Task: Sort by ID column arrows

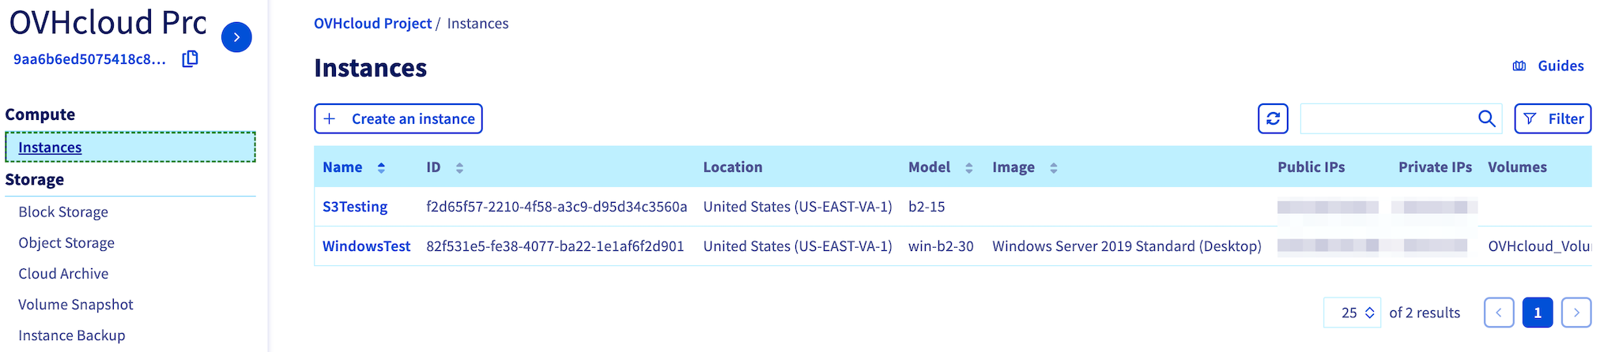Action: (x=459, y=167)
